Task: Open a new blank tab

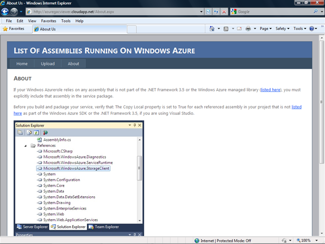Action: (132, 29)
